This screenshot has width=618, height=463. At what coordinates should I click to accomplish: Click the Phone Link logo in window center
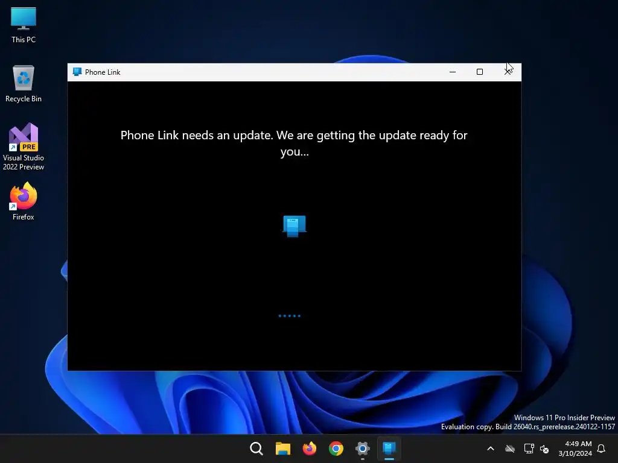[295, 225]
